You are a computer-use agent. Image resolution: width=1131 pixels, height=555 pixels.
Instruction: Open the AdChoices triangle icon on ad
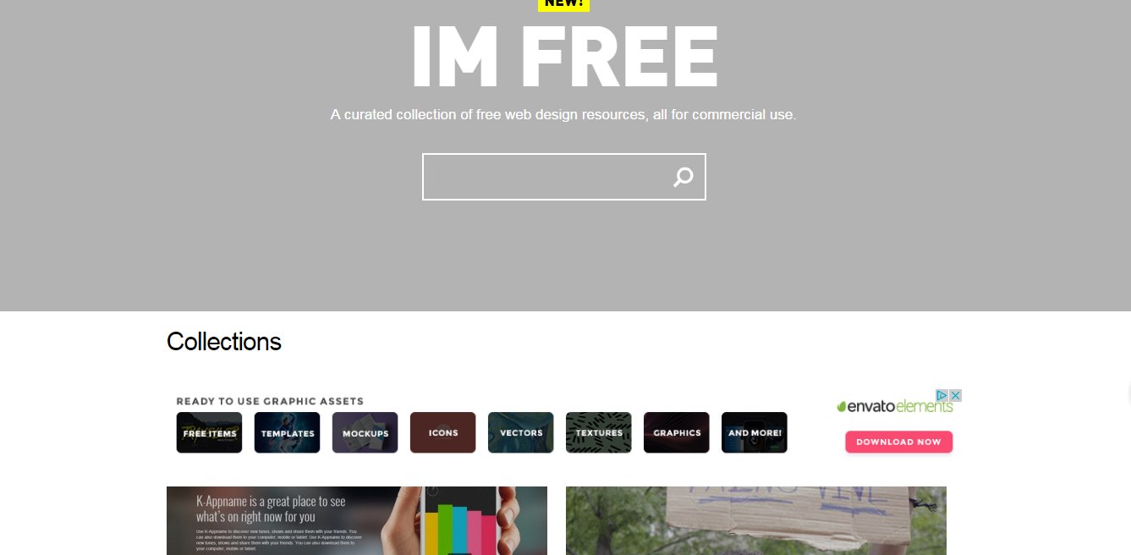point(942,395)
